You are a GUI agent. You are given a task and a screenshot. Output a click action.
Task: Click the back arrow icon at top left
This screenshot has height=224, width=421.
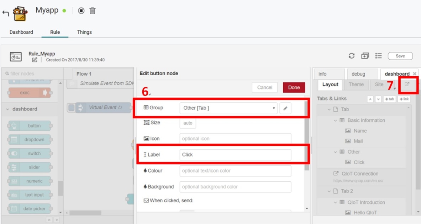coord(5,13)
